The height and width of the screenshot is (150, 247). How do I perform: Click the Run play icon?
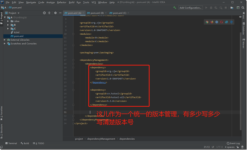tap(206, 8)
